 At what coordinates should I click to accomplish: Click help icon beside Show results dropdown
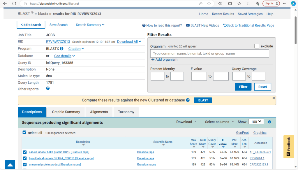(x=269, y=122)
